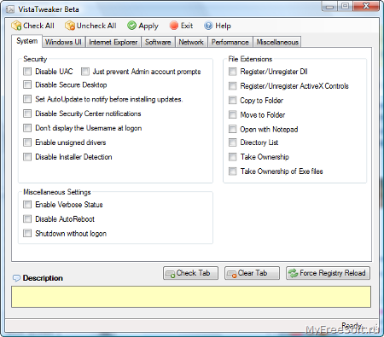
Task: Switch to the Windows UI tab
Action: [63, 42]
